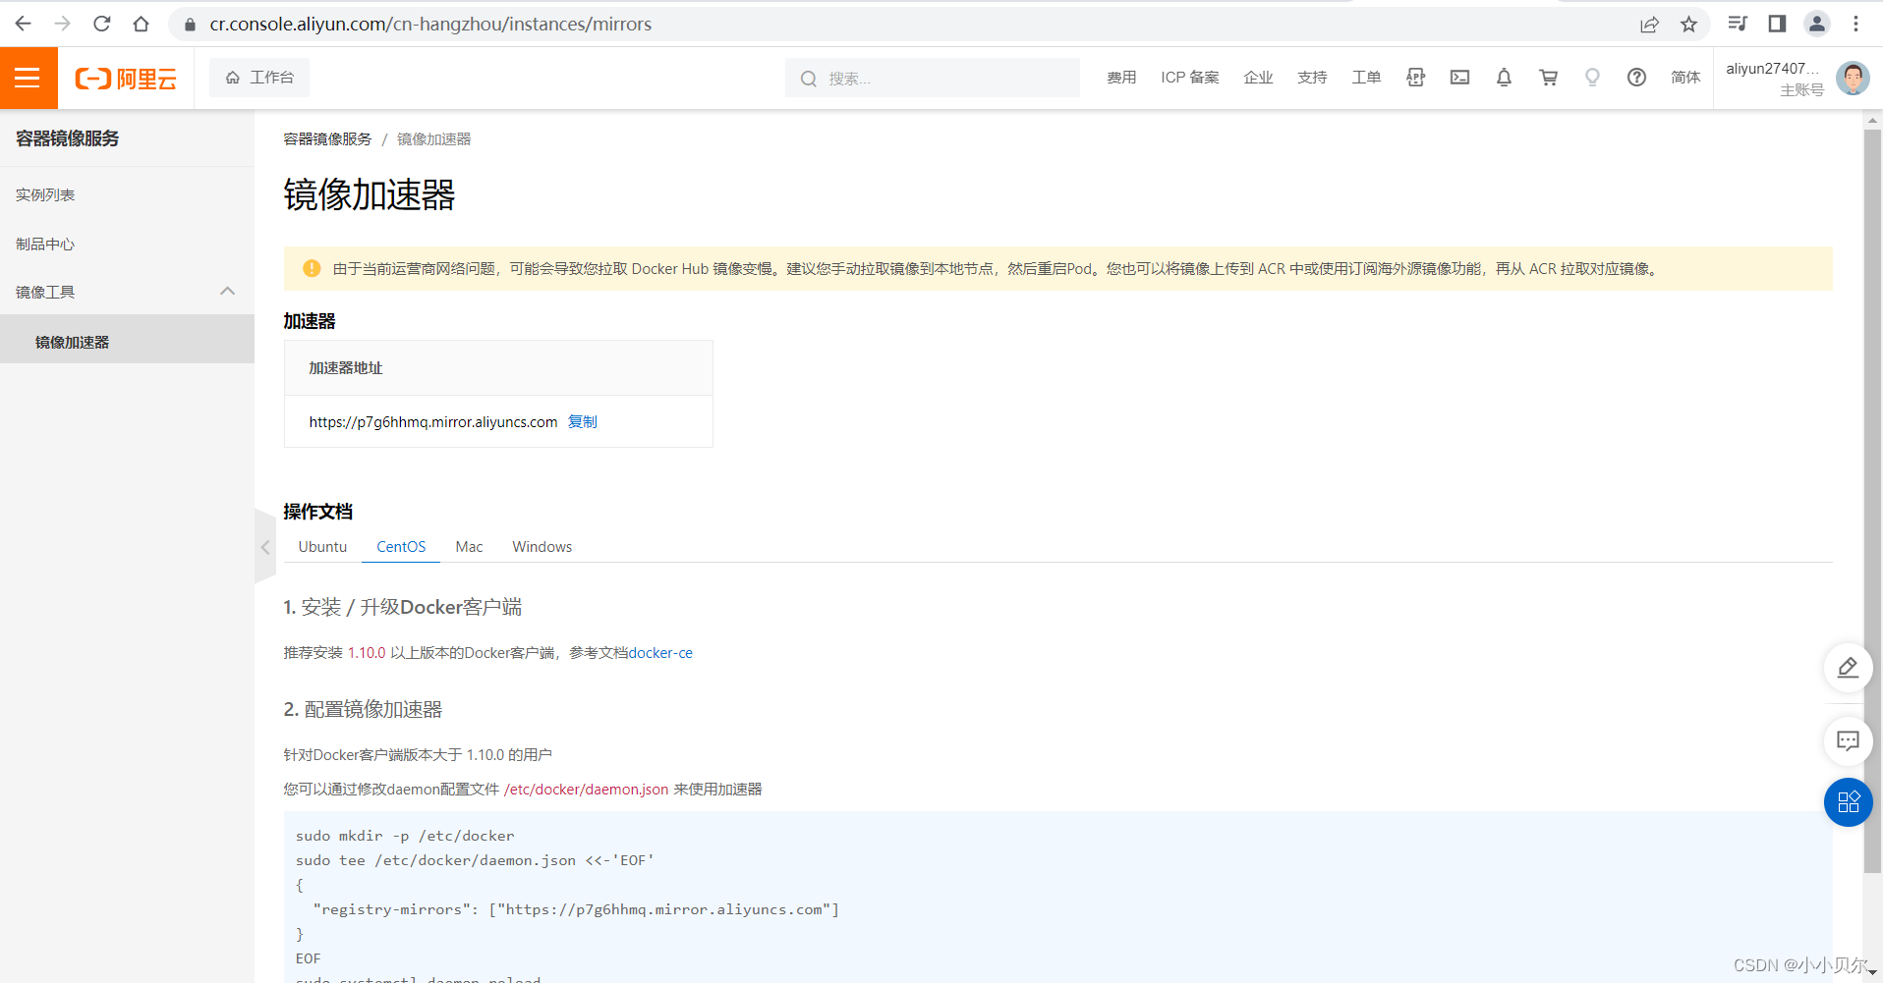
Task: Open the app/API icon next to 工单
Action: (x=1415, y=78)
